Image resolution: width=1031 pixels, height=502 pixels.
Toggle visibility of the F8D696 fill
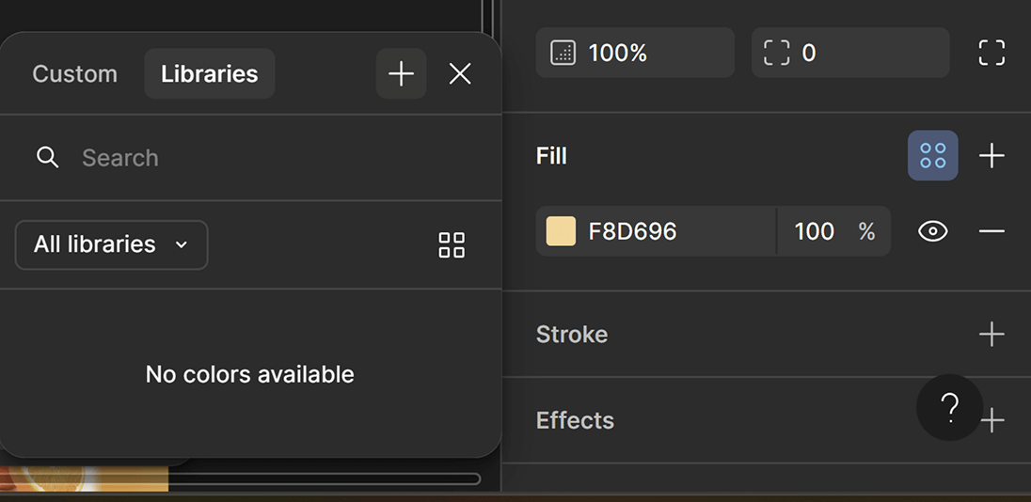click(x=932, y=231)
